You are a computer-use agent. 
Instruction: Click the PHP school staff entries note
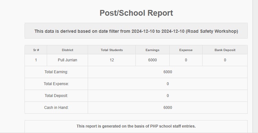point(136,126)
